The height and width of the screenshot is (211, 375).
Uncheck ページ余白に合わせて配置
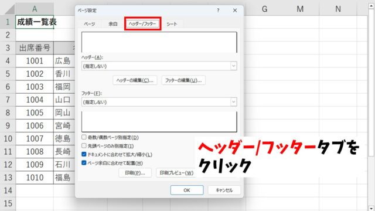tap(84, 163)
